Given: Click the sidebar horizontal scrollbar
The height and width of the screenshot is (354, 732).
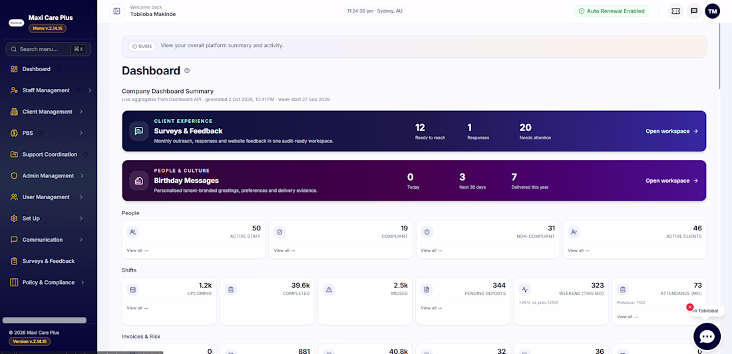Looking at the screenshot, I should [x=45, y=321].
